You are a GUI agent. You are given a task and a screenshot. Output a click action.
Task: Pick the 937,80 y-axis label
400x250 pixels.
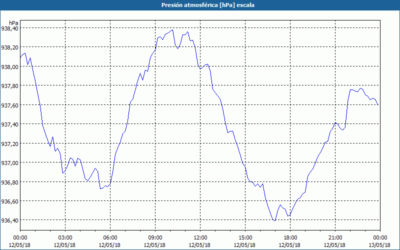pos(9,85)
